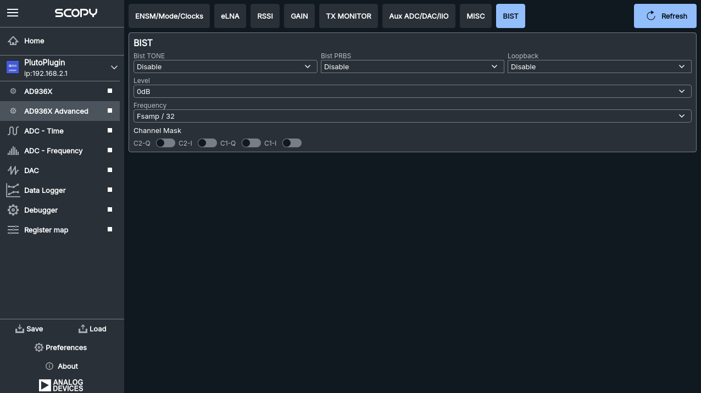The image size is (701, 393).
Task: Open the ADC - Time tool
Action: (60, 131)
